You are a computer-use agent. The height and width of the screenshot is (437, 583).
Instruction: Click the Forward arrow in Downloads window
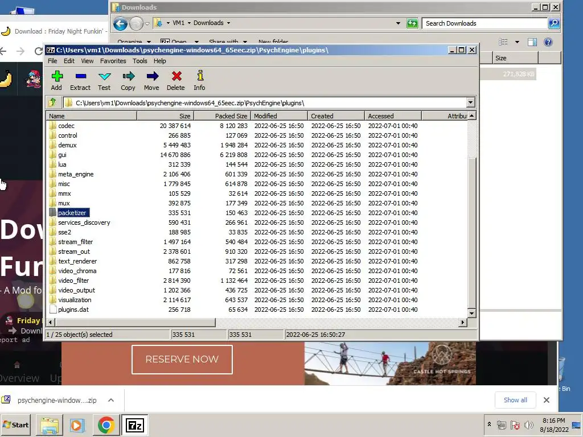point(136,24)
